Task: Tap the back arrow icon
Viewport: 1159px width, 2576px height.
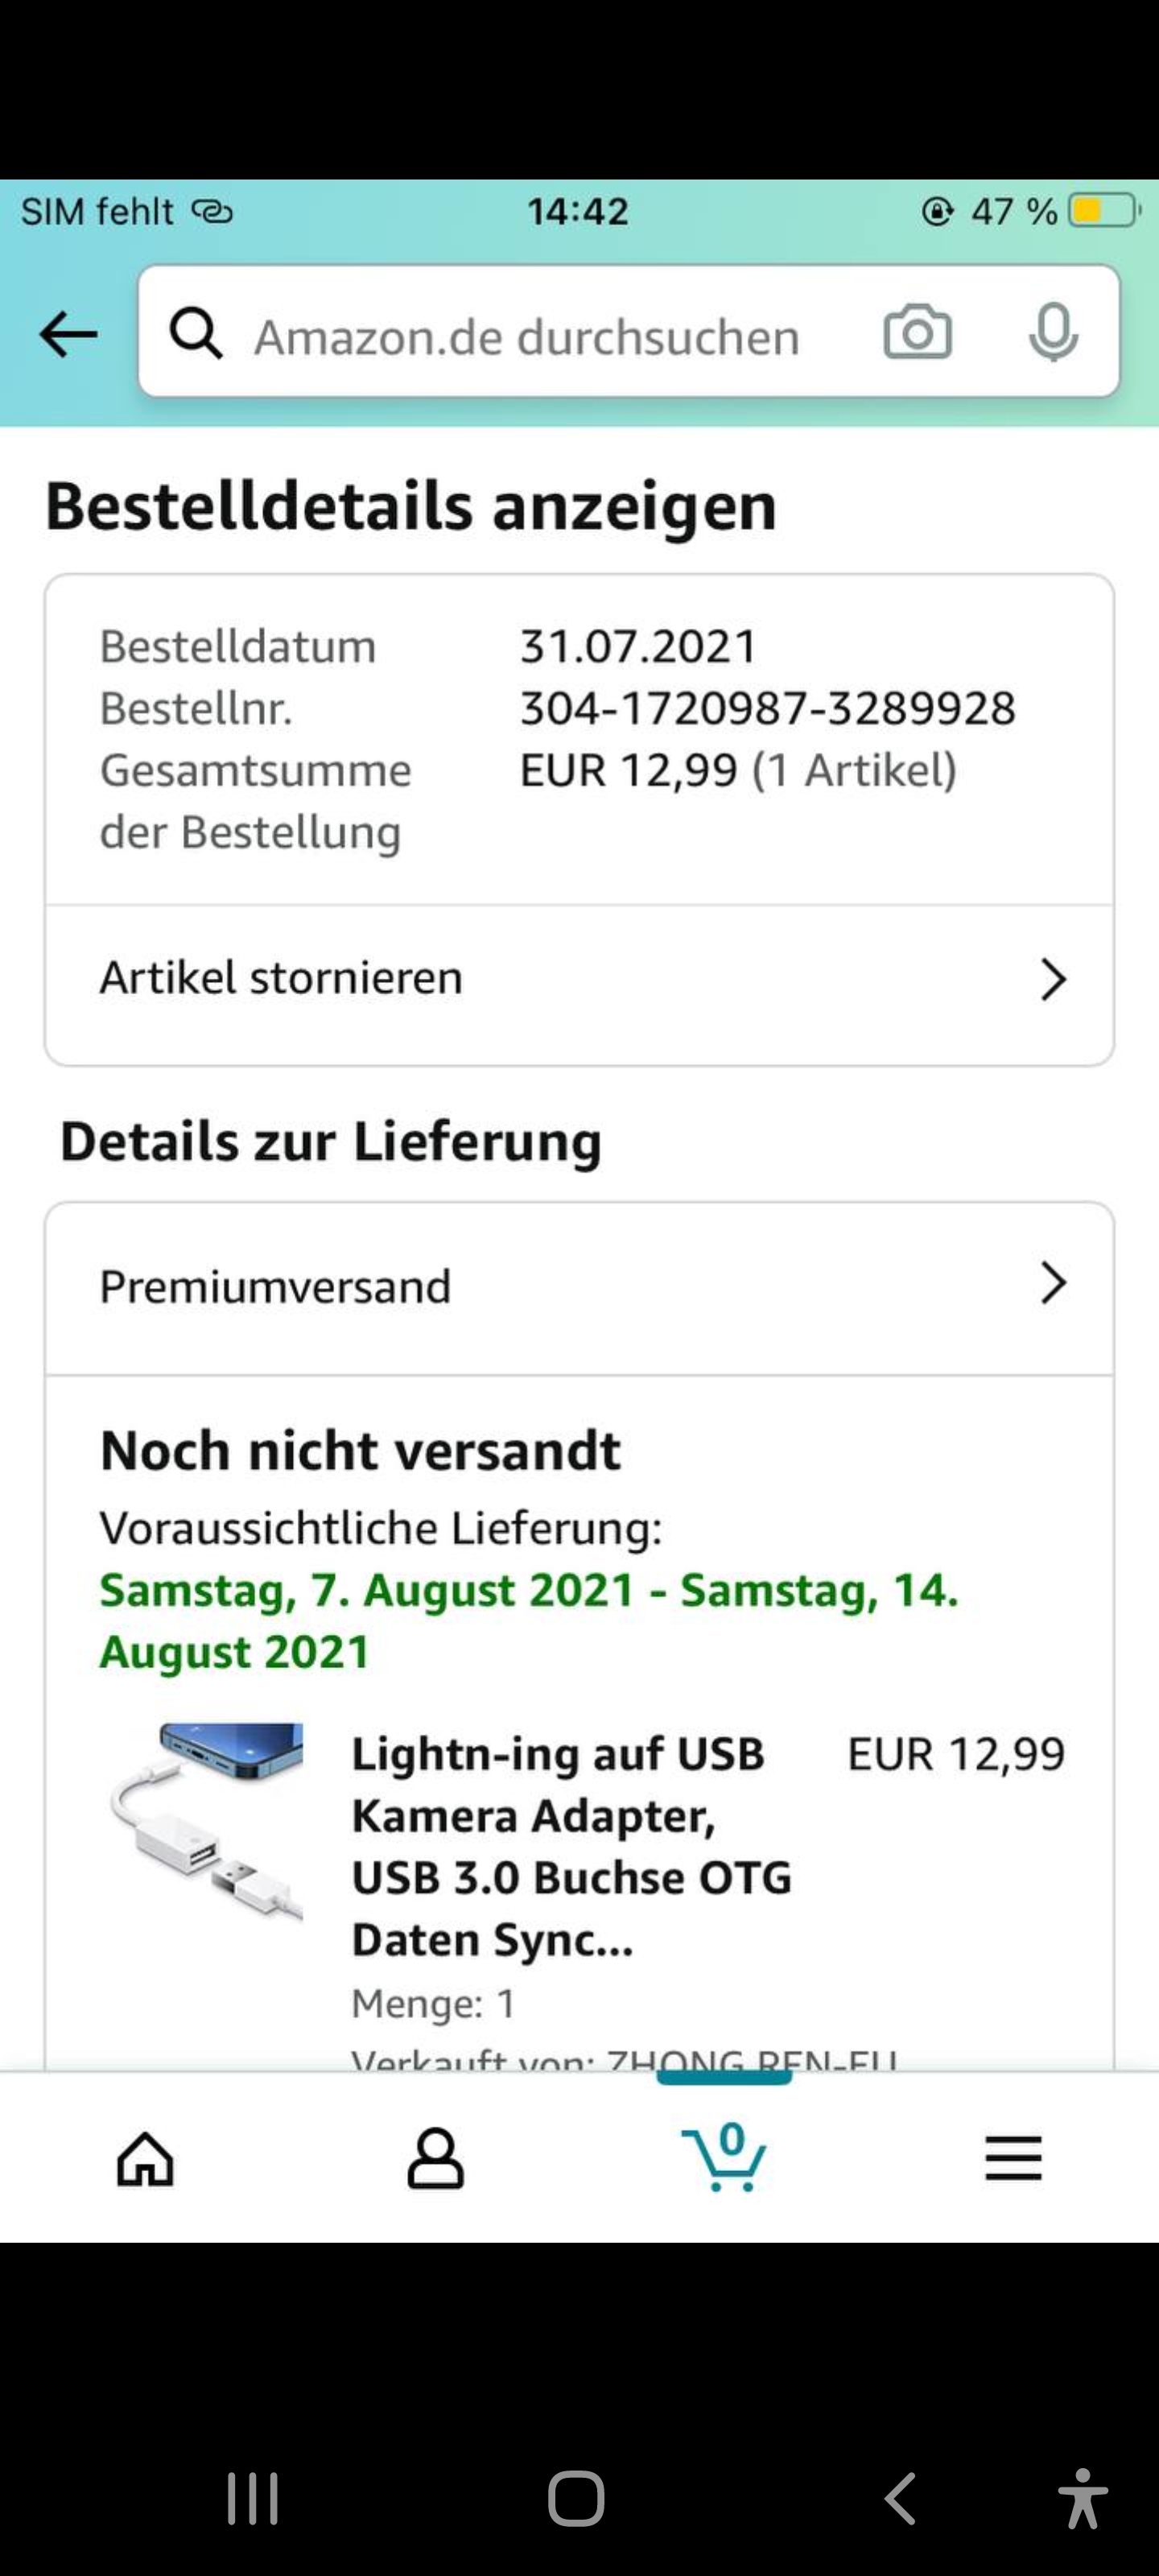Action: pyautogui.click(x=68, y=333)
